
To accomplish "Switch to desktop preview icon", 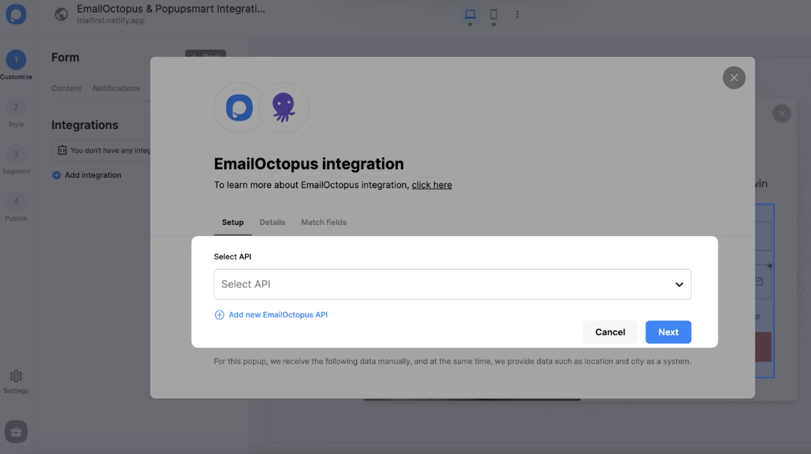I will tap(470, 14).
